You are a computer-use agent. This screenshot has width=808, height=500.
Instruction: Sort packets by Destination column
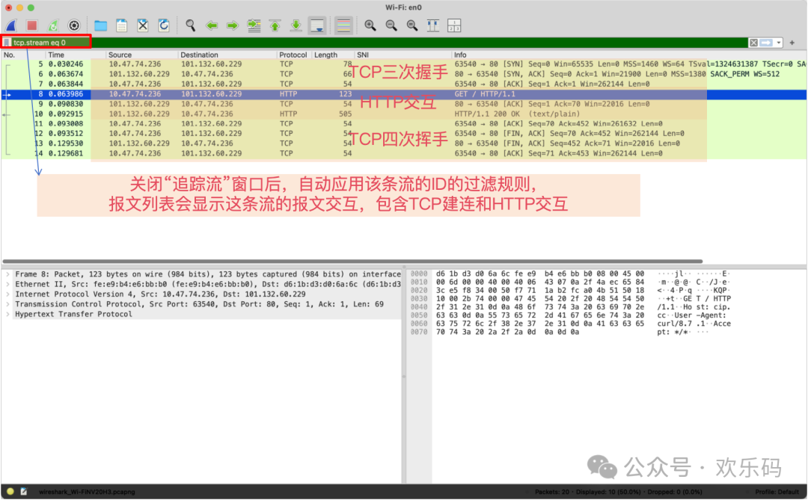point(227,55)
